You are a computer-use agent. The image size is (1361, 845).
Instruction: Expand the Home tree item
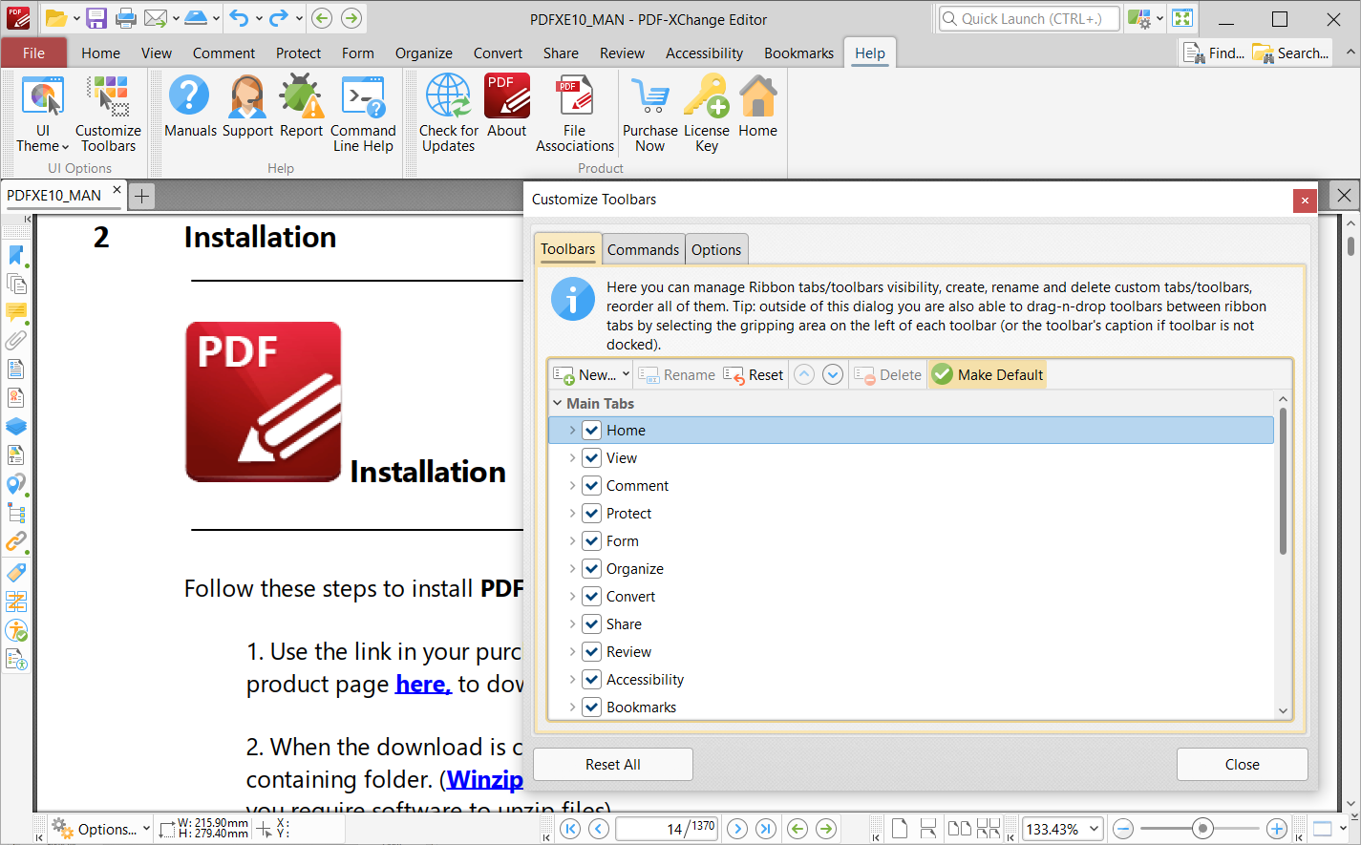(572, 431)
